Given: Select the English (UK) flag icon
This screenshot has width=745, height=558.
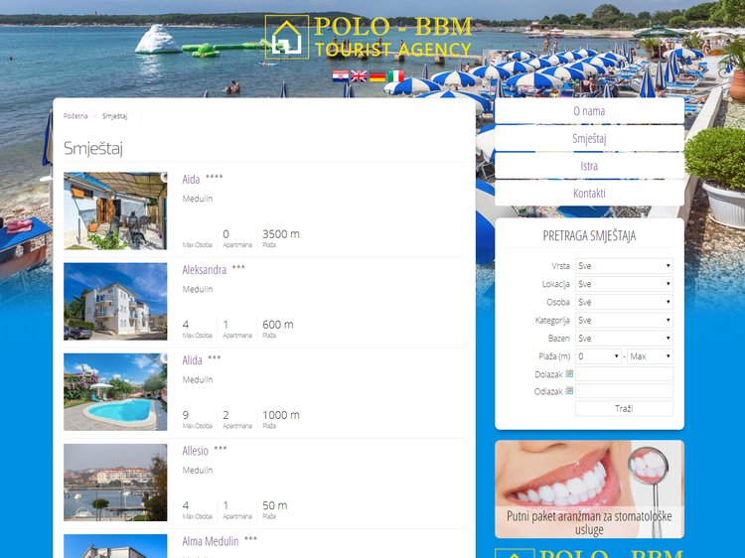Looking at the screenshot, I should (x=359, y=76).
